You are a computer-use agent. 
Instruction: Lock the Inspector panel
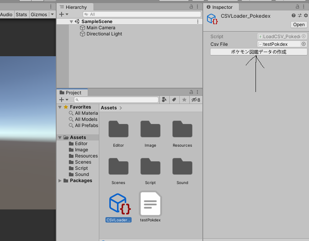pos(297,7)
